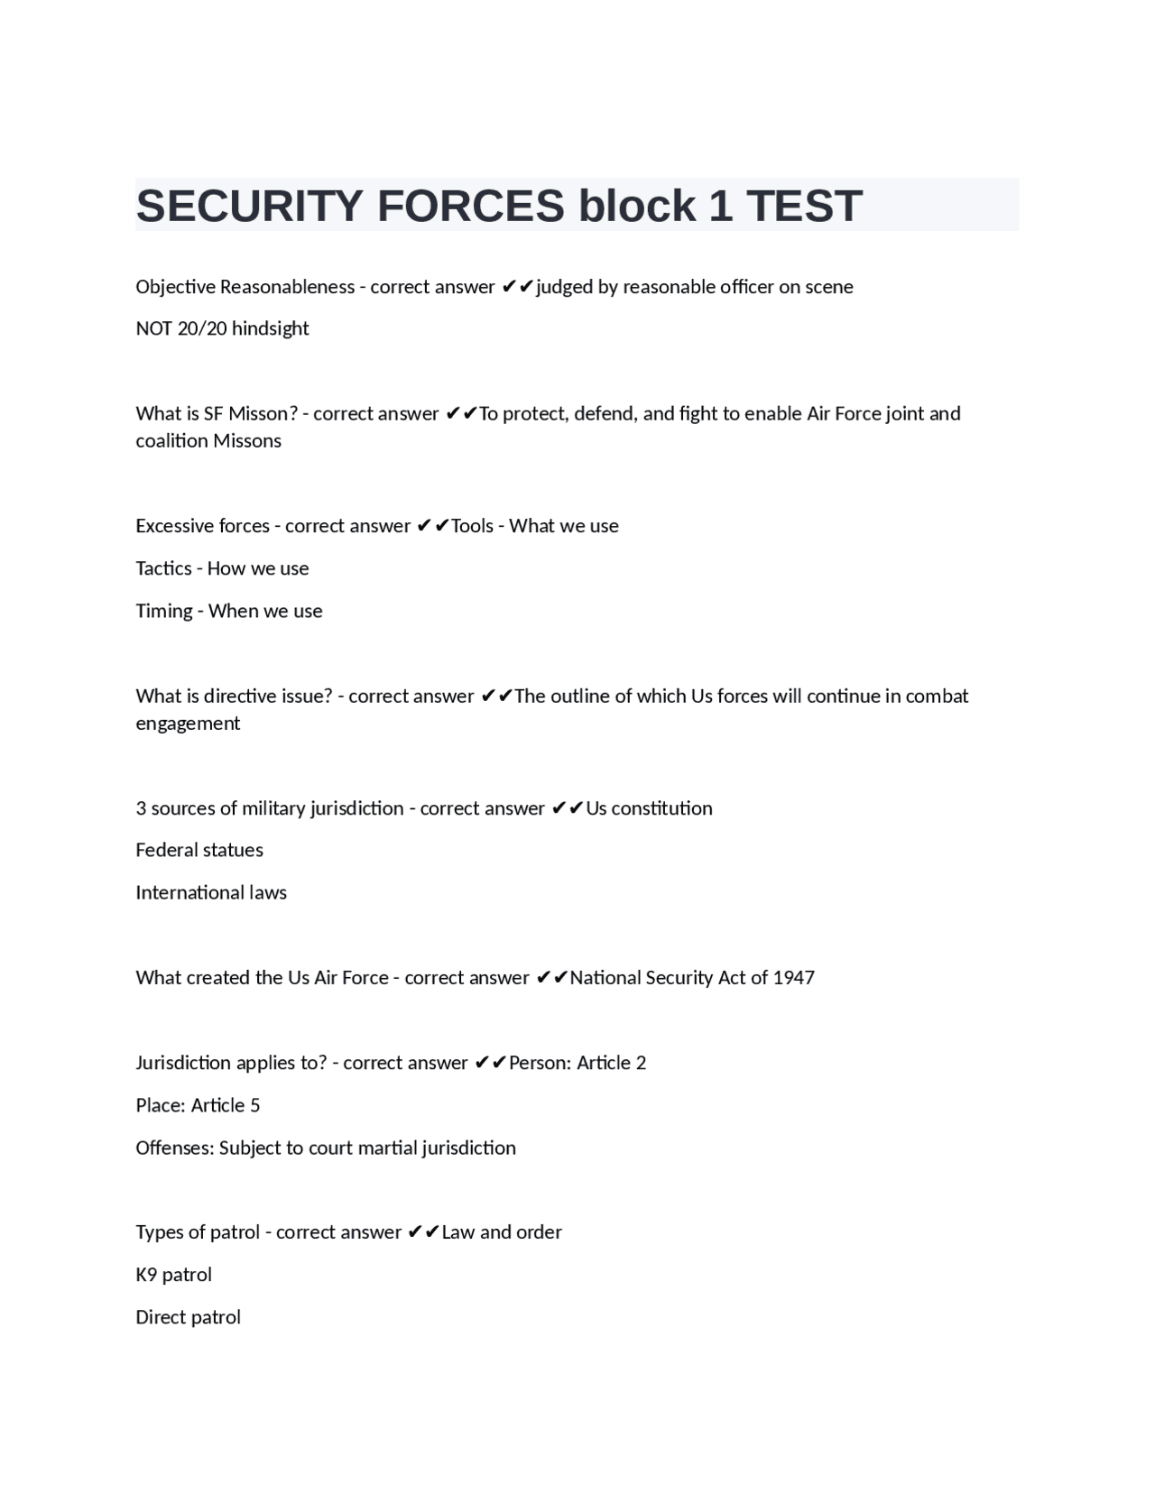Image resolution: width=1155 pixels, height=1494 pixels.
Task: Click the checkmarks before 'National Security Act of 1947'
Action: 551,978
